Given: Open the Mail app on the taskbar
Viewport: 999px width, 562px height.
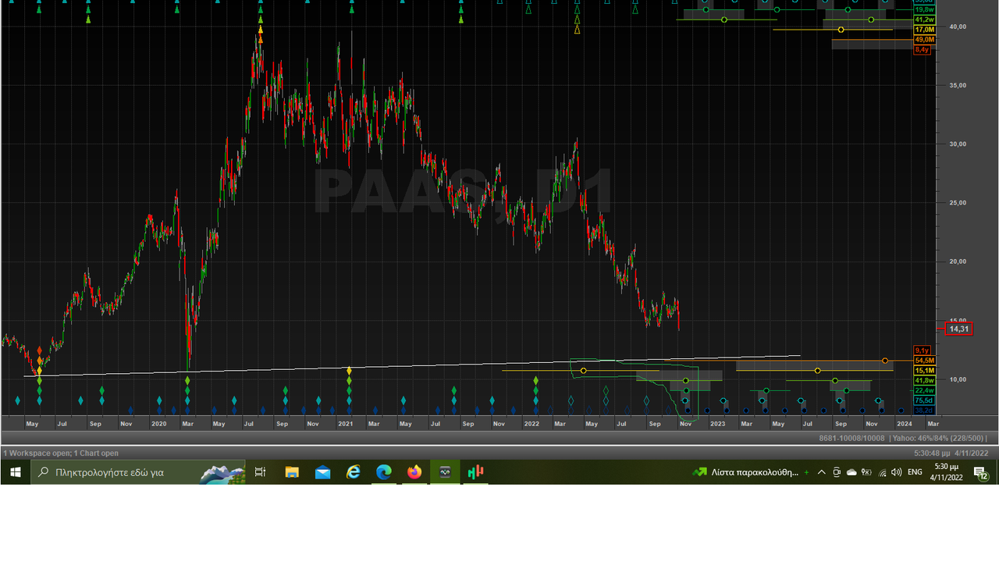Looking at the screenshot, I should (322, 472).
